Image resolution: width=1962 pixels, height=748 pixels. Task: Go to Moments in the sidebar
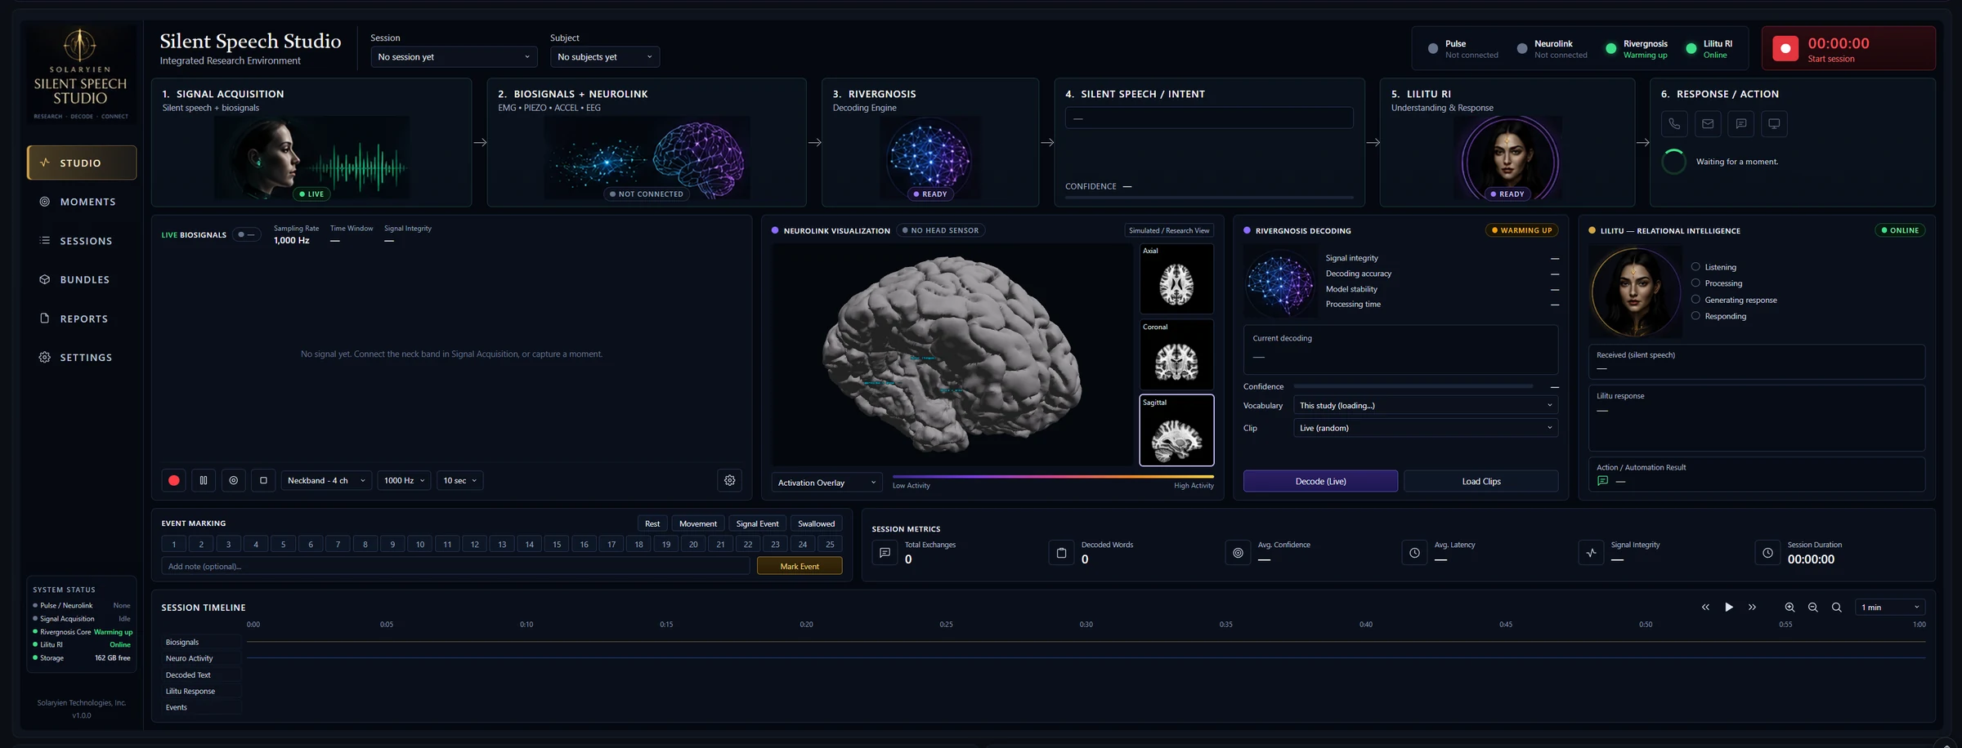(81, 202)
